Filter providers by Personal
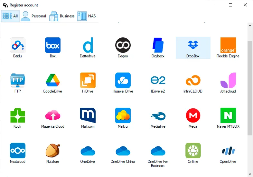 33,16
